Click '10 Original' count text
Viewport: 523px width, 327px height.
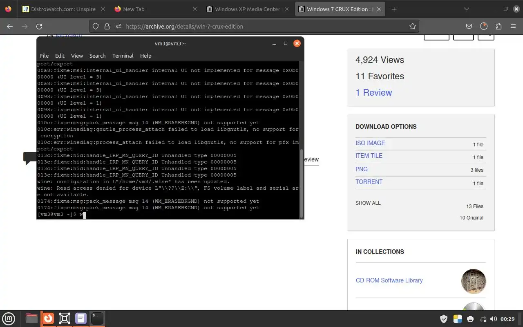pyautogui.click(x=471, y=218)
